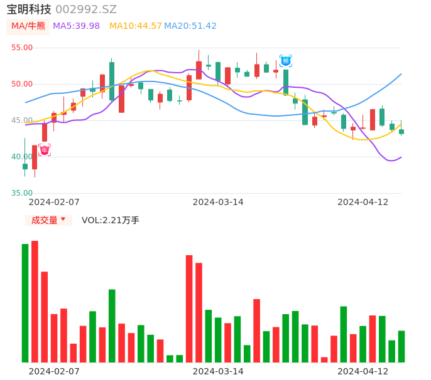Select the MA/牛熊 indicator tab
This screenshot has height=380, width=431.
tap(28, 26)
